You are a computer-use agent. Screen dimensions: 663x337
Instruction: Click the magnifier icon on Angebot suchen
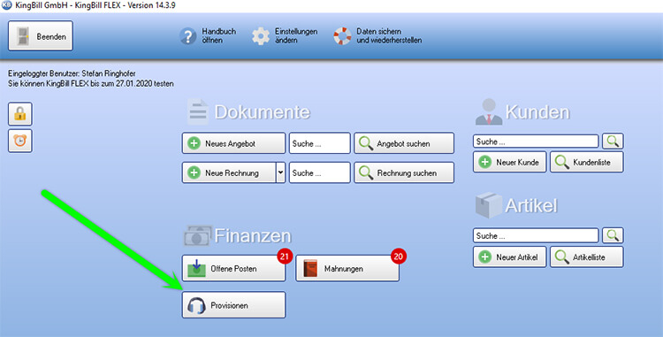tap(366, 144)
